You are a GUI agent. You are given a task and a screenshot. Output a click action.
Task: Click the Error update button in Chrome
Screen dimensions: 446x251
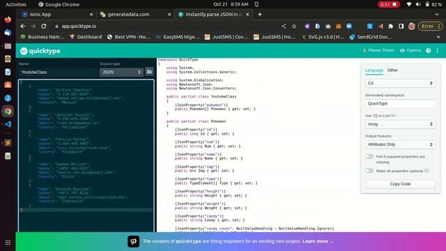(x=430, y=26)
